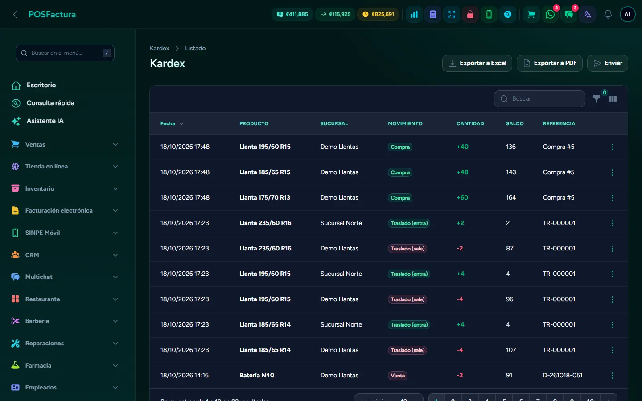
Task: Open row actions for Batería N40 entry
Action: [x=613, y=376]
